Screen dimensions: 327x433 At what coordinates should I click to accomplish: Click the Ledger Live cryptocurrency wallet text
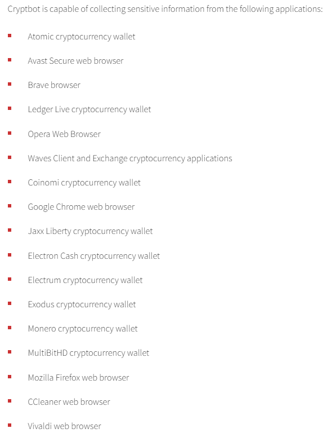pos(89,109)
